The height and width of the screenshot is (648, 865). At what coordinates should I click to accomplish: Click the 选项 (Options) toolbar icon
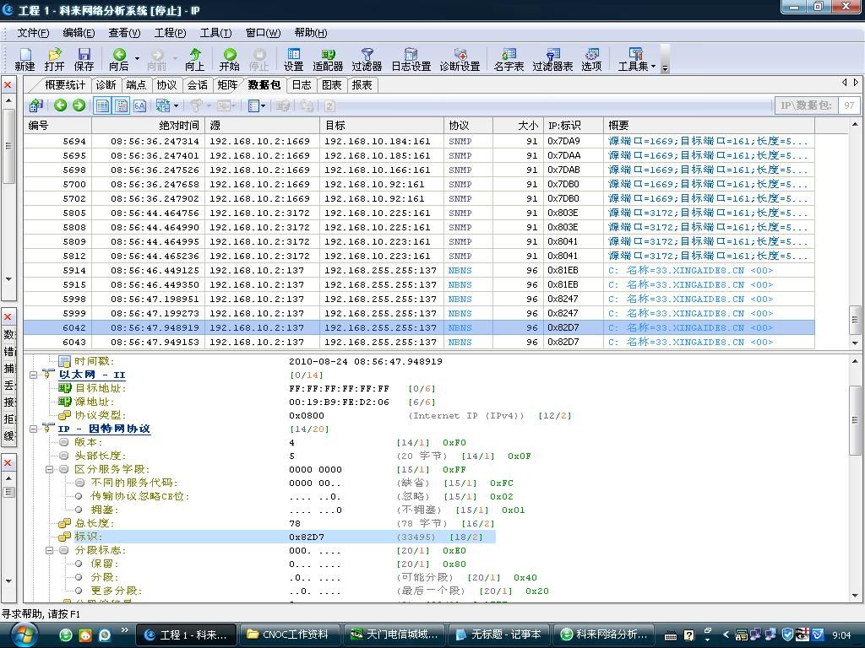coord(591,59)
